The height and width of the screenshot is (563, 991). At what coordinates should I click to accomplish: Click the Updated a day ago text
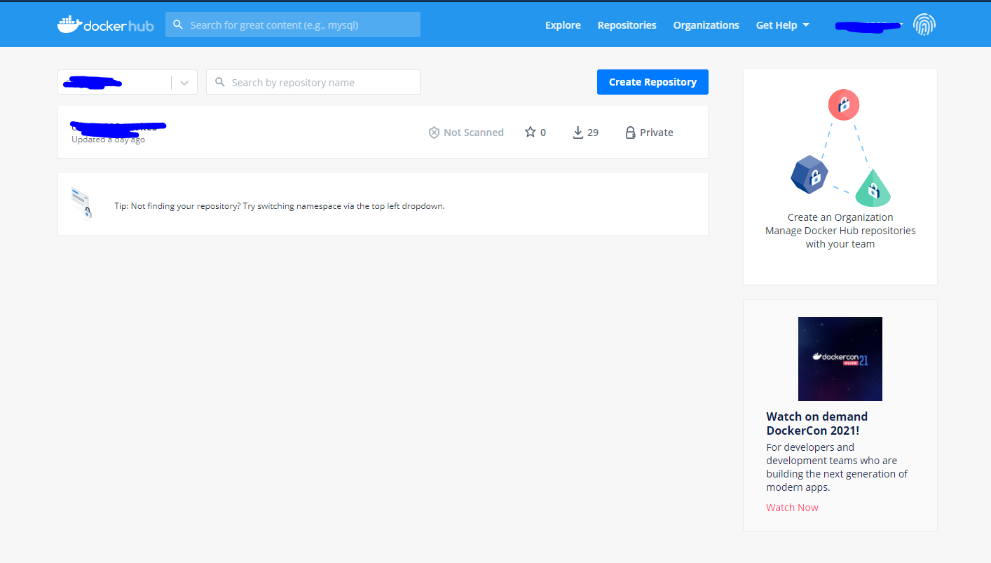[x=108, y=140]
